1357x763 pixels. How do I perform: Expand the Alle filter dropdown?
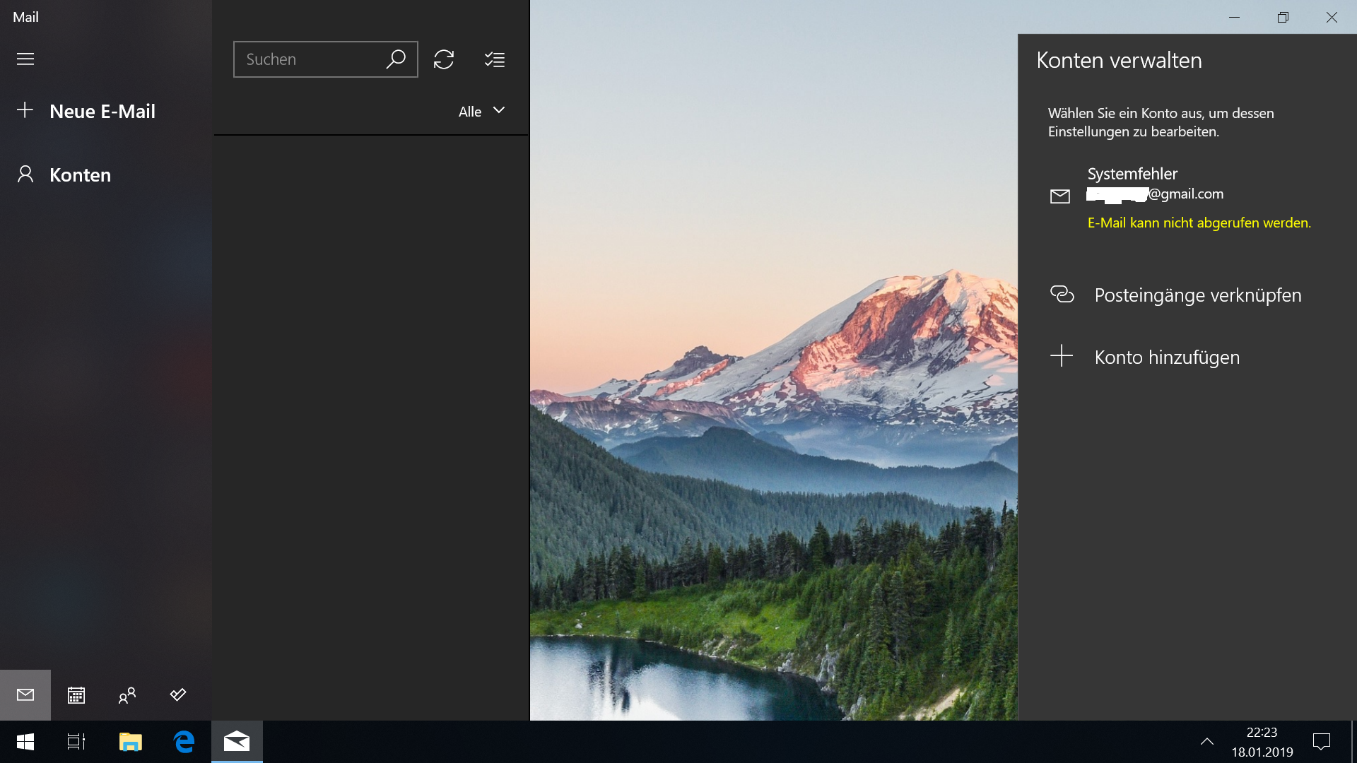point(482,111)
